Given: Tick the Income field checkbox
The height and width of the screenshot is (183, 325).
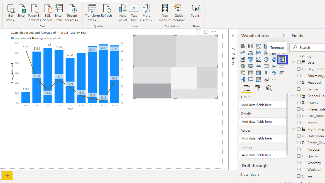Looking at the screenshot, I should (299, 102).
